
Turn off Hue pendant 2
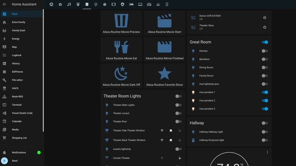(x=265, y=101)
